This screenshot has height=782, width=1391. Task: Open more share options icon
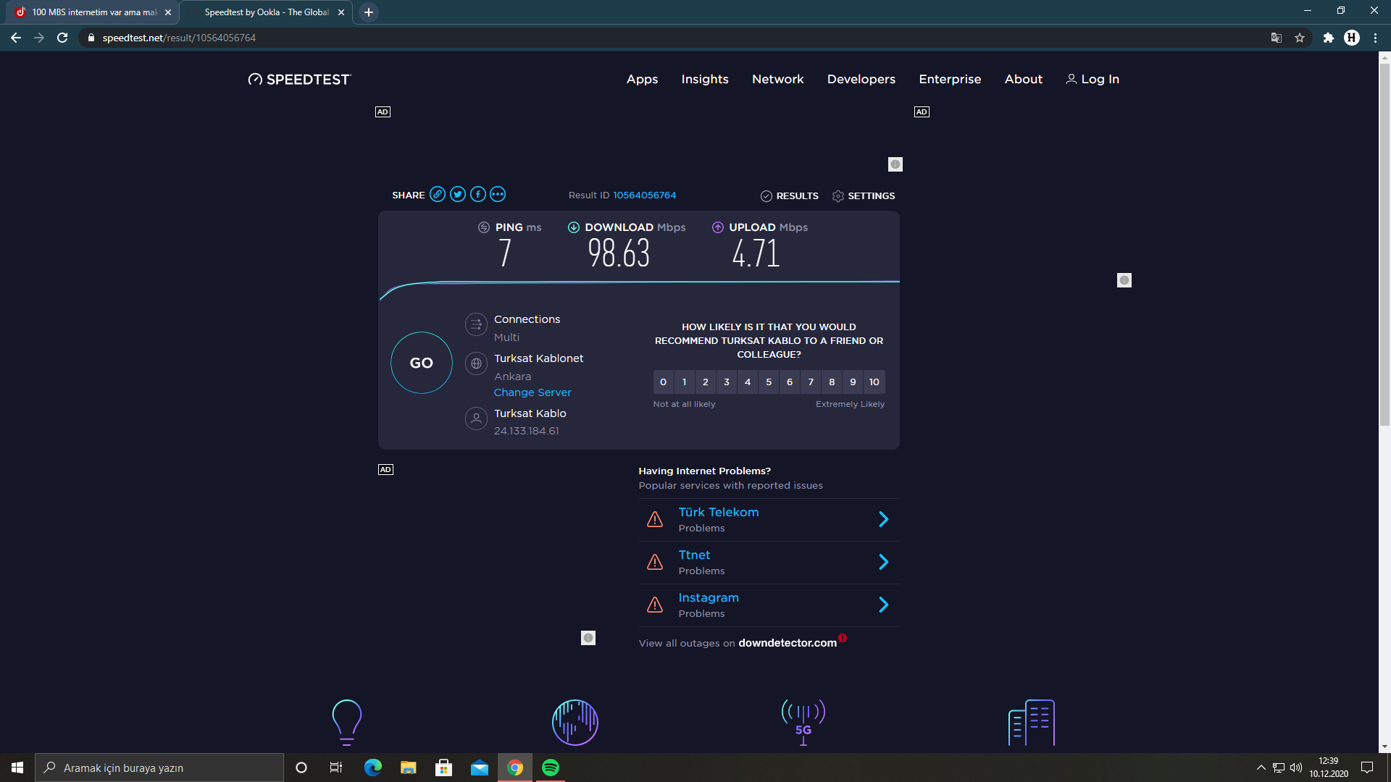pyautogui.click(x=498, y=195)
